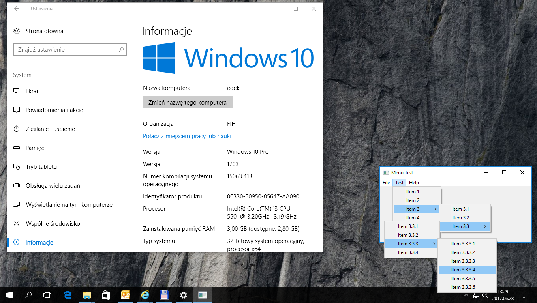
Task: Click the back arrow in Ustawienia window
Action: [17, 9]
